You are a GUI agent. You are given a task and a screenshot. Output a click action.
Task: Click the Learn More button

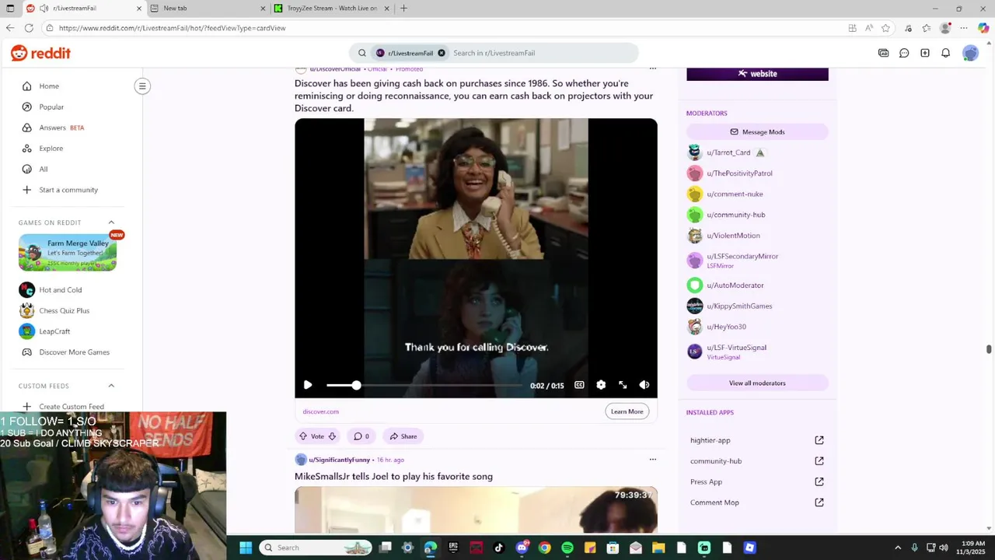(627, 411)
